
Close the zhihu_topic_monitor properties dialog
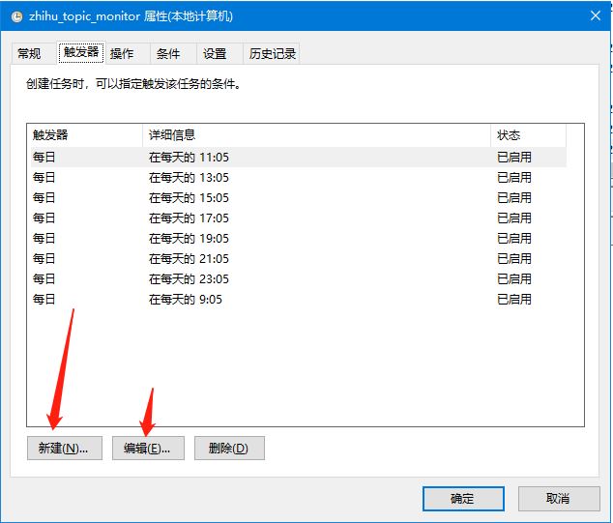click(x=596, y=15)
